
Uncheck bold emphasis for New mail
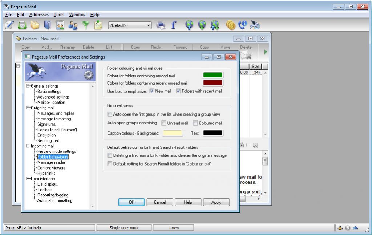pyautogui.click(x=152, y=91)
